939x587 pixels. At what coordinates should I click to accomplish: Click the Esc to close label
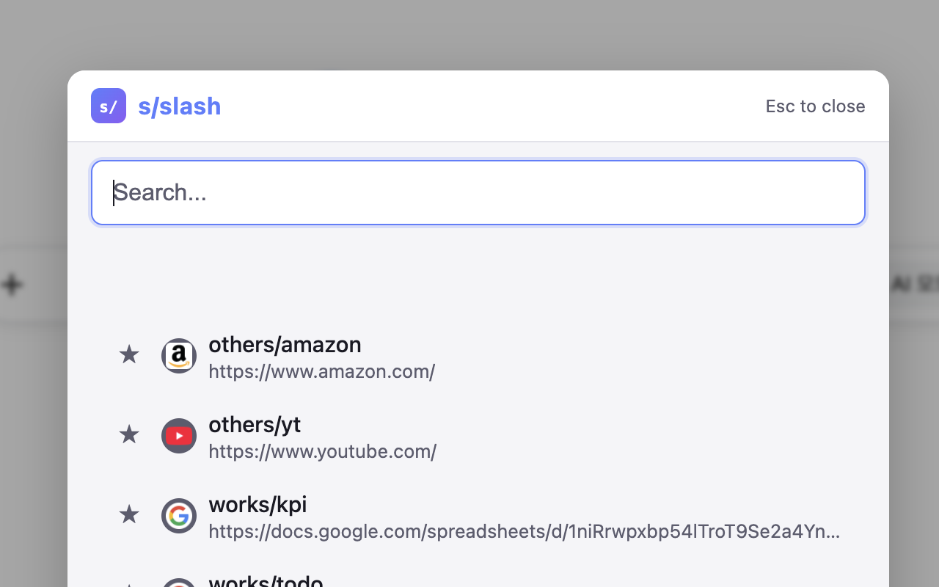click(x=815, y=106)
